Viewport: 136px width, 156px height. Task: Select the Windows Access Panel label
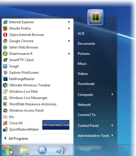pos(26,110)
